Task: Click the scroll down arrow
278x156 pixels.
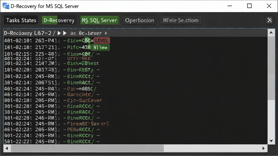Action: pos(271,141)
